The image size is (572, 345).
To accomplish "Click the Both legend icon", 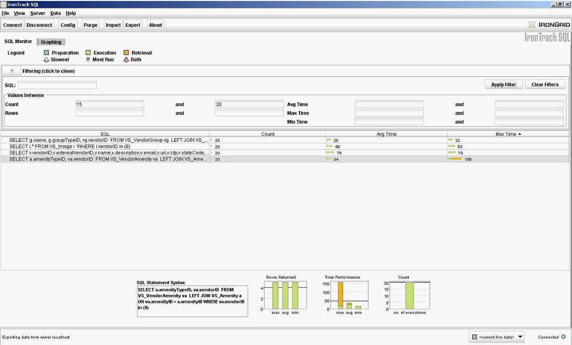I will click(x=126, y=59).
